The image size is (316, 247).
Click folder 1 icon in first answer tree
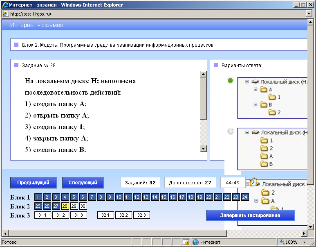pos(272,97)
